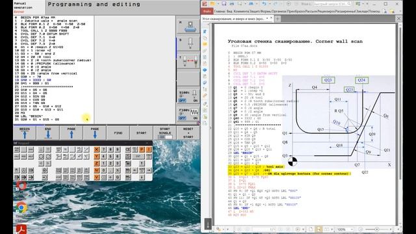Select program line 30 LBL "BEGIN"
This screenshot has height=234, width=416.
29,116
